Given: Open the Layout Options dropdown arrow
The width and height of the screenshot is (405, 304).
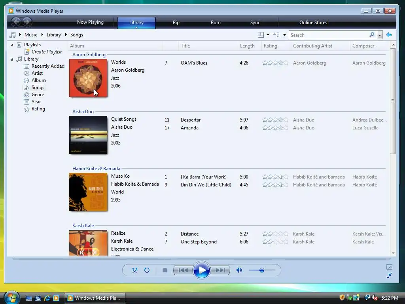Looking at the screenshot, I should pos(268,35).
